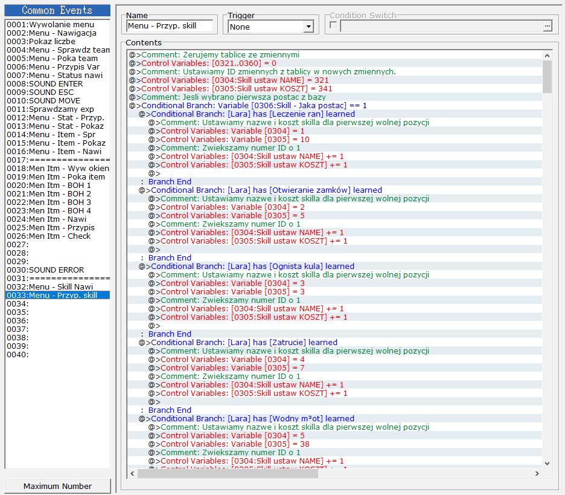Select event 0025:Men Itm - Przypis
565x495 pixels.
[x=58, y=228]
